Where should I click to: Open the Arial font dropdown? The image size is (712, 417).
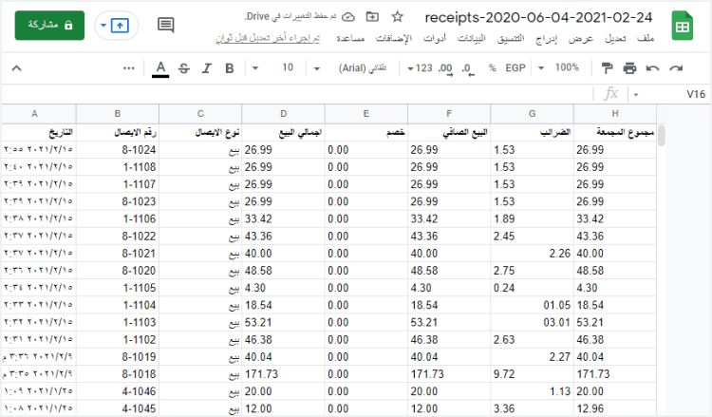351,68
